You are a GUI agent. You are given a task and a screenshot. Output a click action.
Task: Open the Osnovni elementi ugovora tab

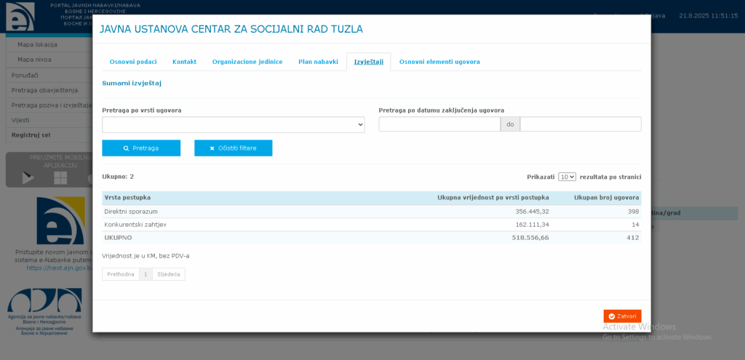pyautogui.click(x=439, y=62)
